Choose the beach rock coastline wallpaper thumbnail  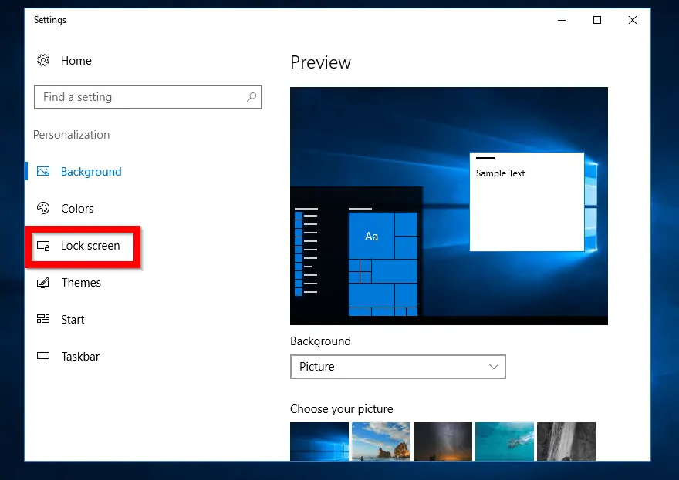[380, 441]
